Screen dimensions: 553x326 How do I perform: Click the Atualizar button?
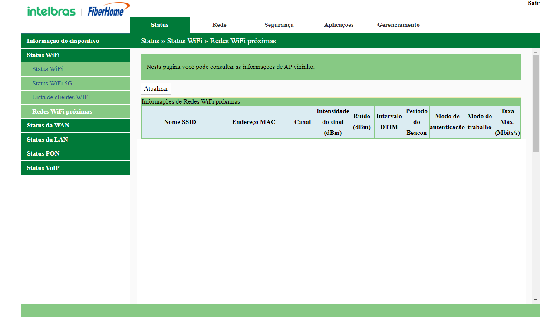pos(156,88)
